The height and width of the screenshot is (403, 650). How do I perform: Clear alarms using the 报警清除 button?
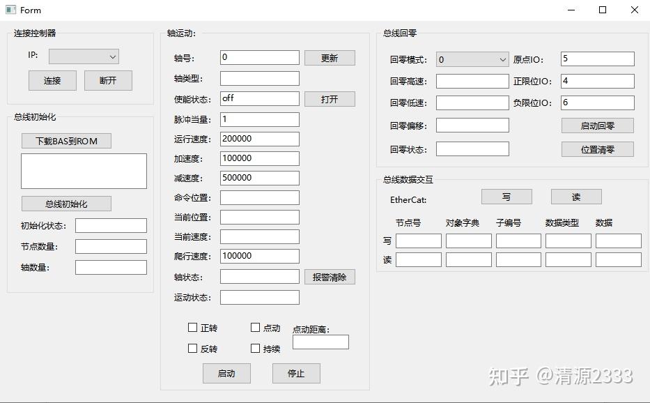click(329, 277)
